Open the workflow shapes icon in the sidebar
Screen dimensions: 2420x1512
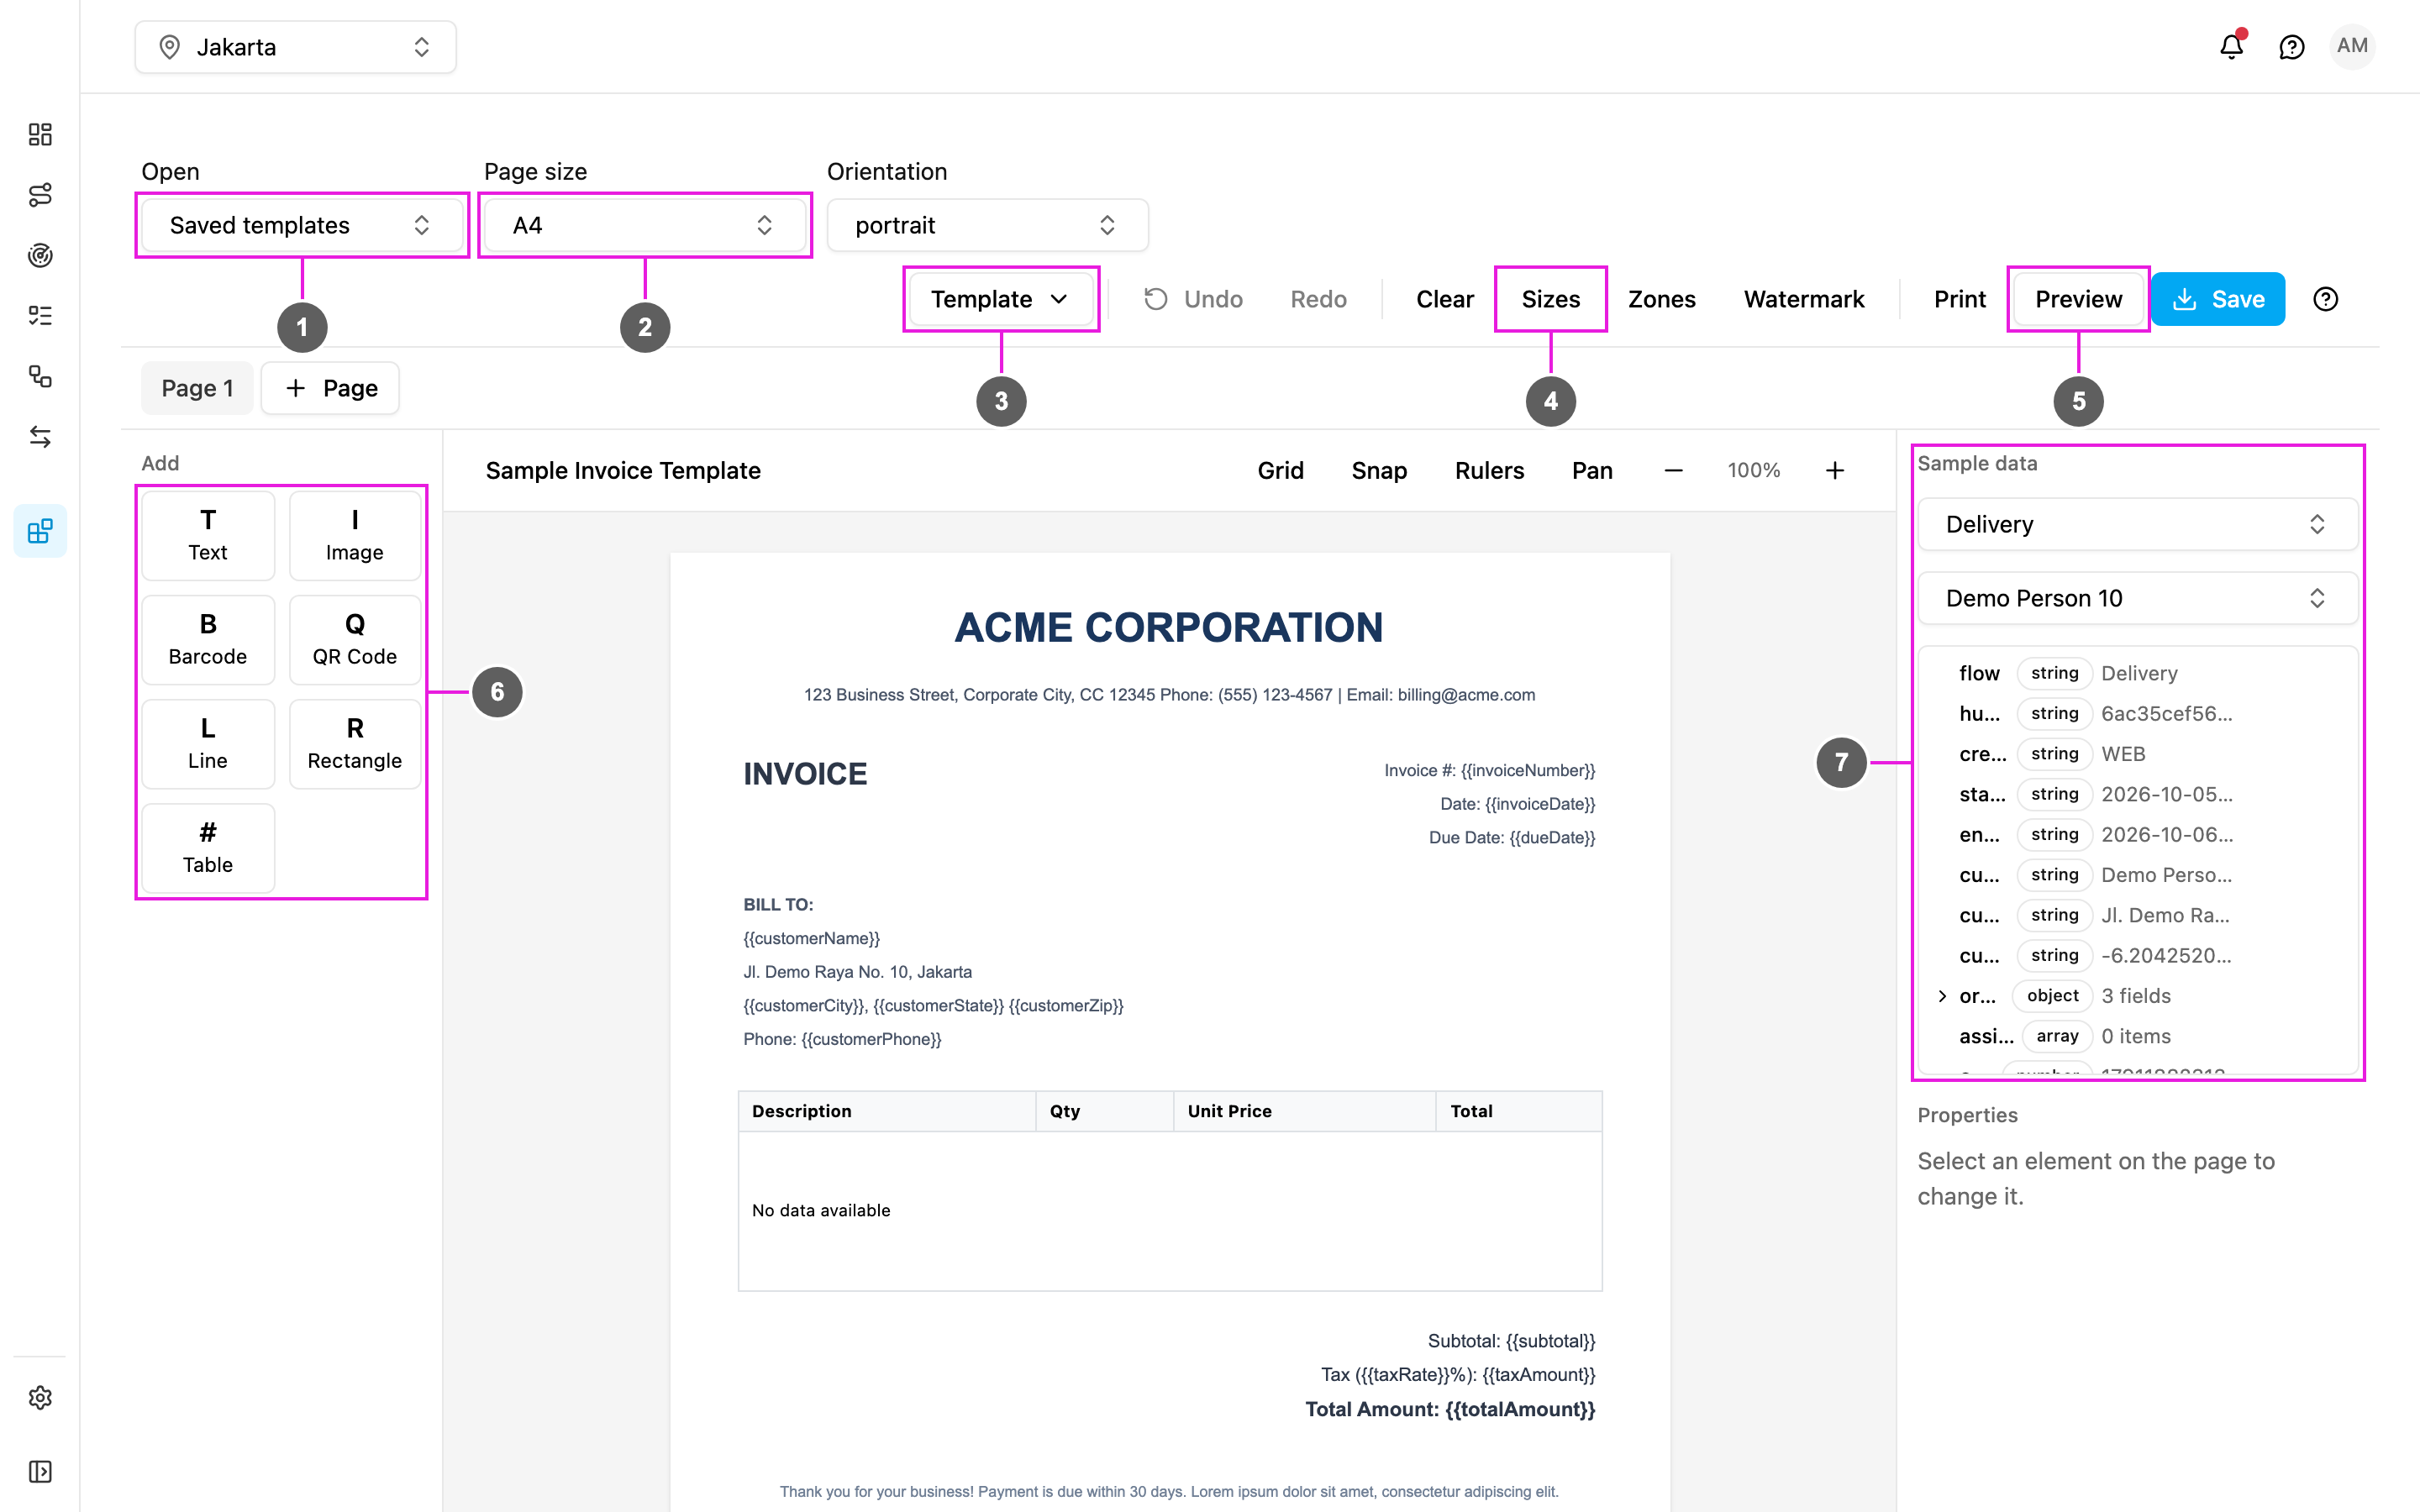40,376
